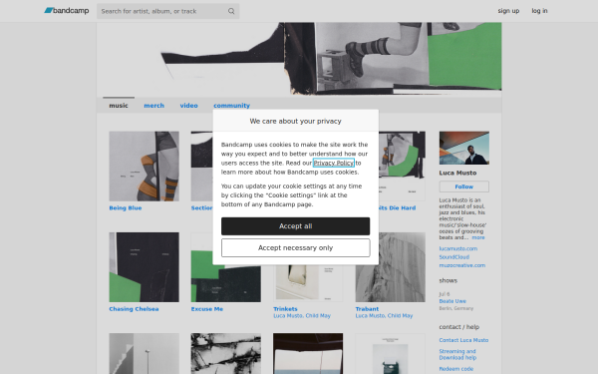Open the Beate Uwe show link
The image size is (598, 374).
click(x=452, y=301)
